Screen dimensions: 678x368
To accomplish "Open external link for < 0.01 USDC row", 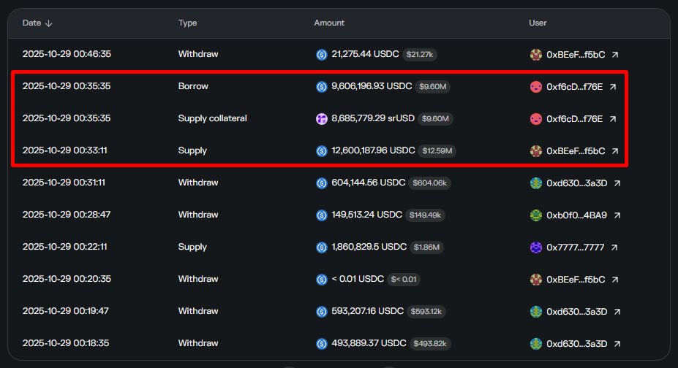I will click(615, 280).
